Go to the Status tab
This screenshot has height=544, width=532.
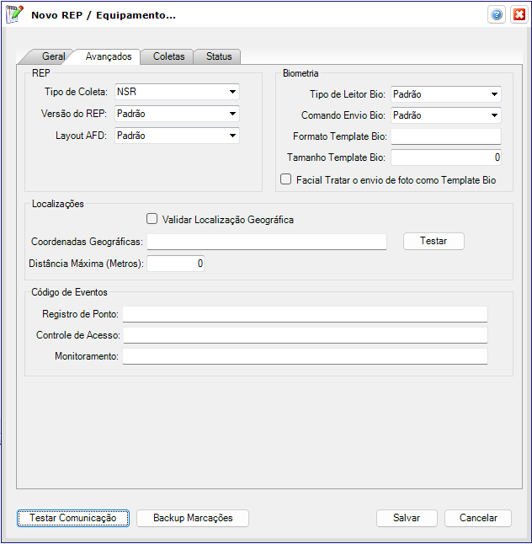(219, 56)
